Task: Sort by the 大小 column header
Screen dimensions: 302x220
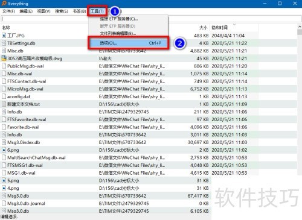Action: [204, 28]
